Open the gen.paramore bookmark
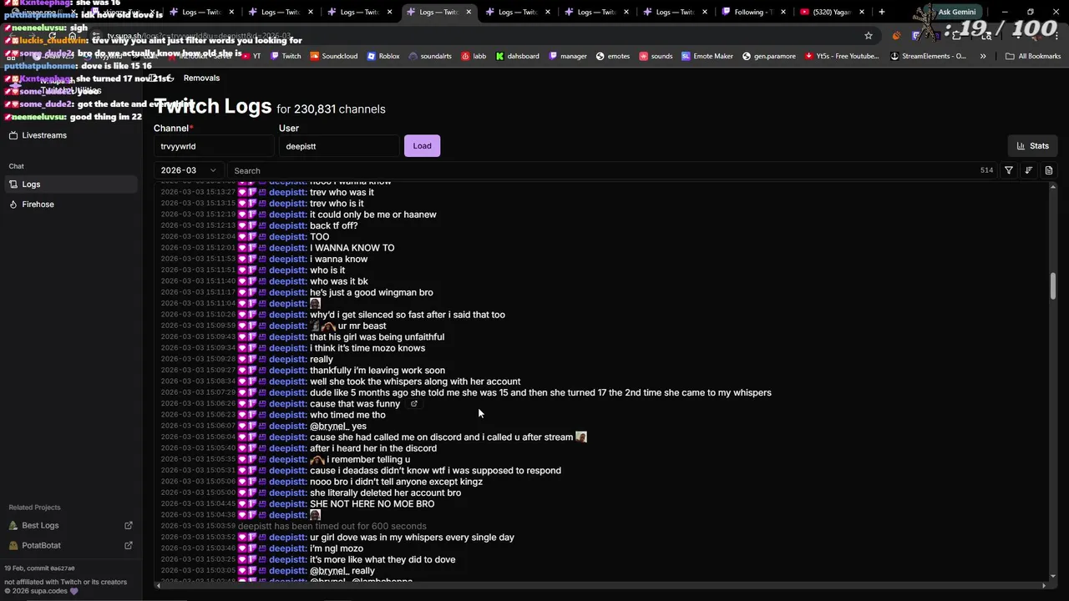The width and height of the screenshot is (1069, 601). click(x=768, y=56)
